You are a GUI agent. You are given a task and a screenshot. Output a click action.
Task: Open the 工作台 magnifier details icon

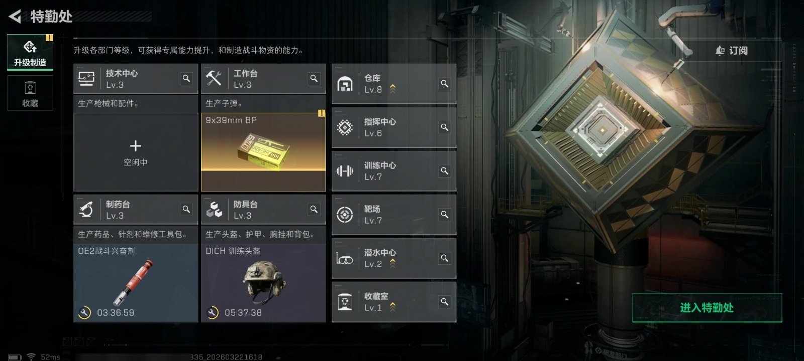coord(314,79)
